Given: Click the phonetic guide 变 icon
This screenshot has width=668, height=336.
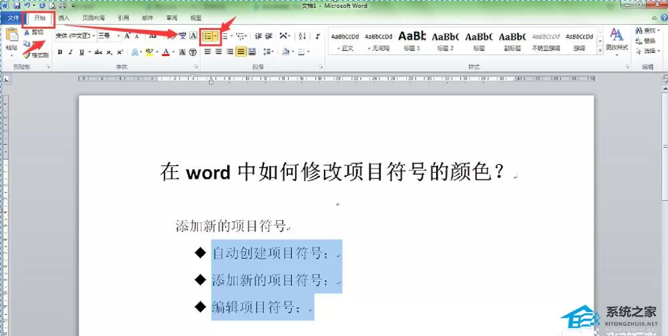Looking at the screenshot, I should coord(183,36).
